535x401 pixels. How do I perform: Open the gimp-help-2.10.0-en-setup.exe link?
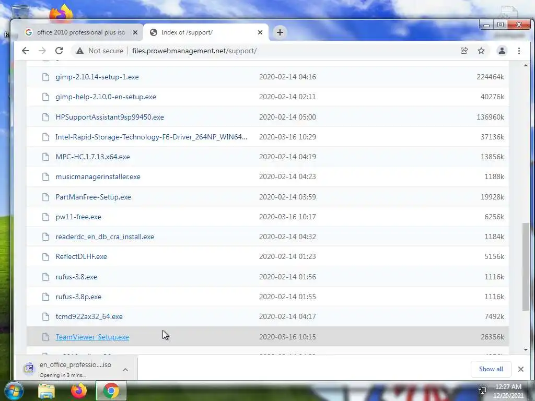click(x=106, y=97)
